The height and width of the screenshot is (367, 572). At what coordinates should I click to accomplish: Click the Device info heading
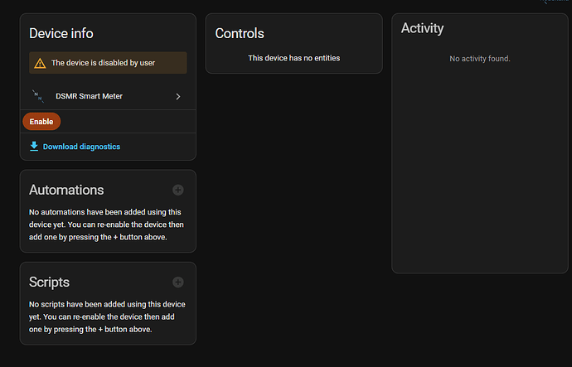click(61, 33)
